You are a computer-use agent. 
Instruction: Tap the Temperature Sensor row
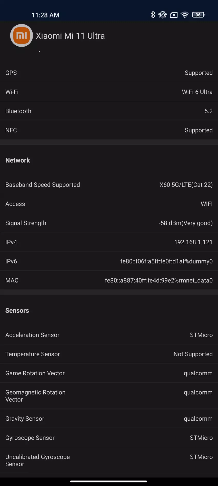109,354
